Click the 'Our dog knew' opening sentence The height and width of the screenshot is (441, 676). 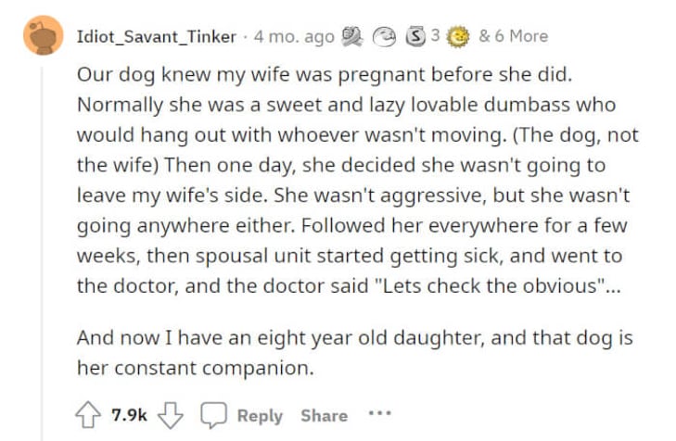click(x=325, y=74)
